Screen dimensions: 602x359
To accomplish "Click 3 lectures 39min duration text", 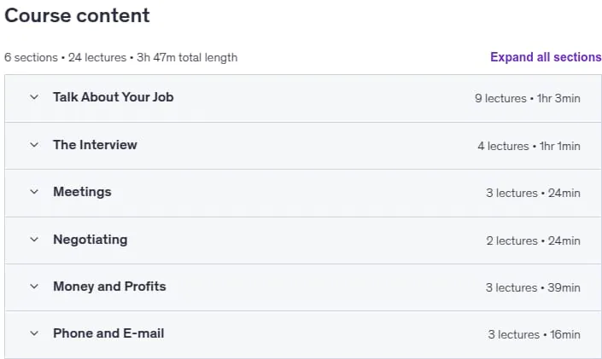I will click(x=533, y=287).
